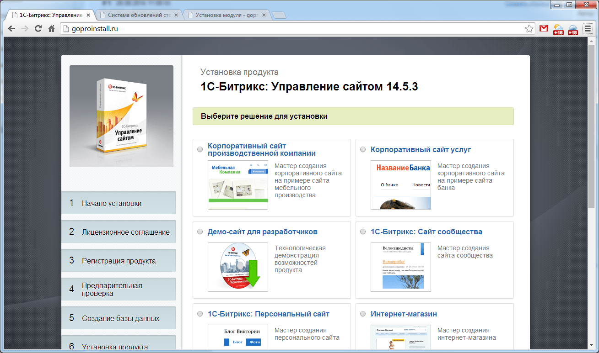Switch to Установка модуля tab

click(227, 15)
